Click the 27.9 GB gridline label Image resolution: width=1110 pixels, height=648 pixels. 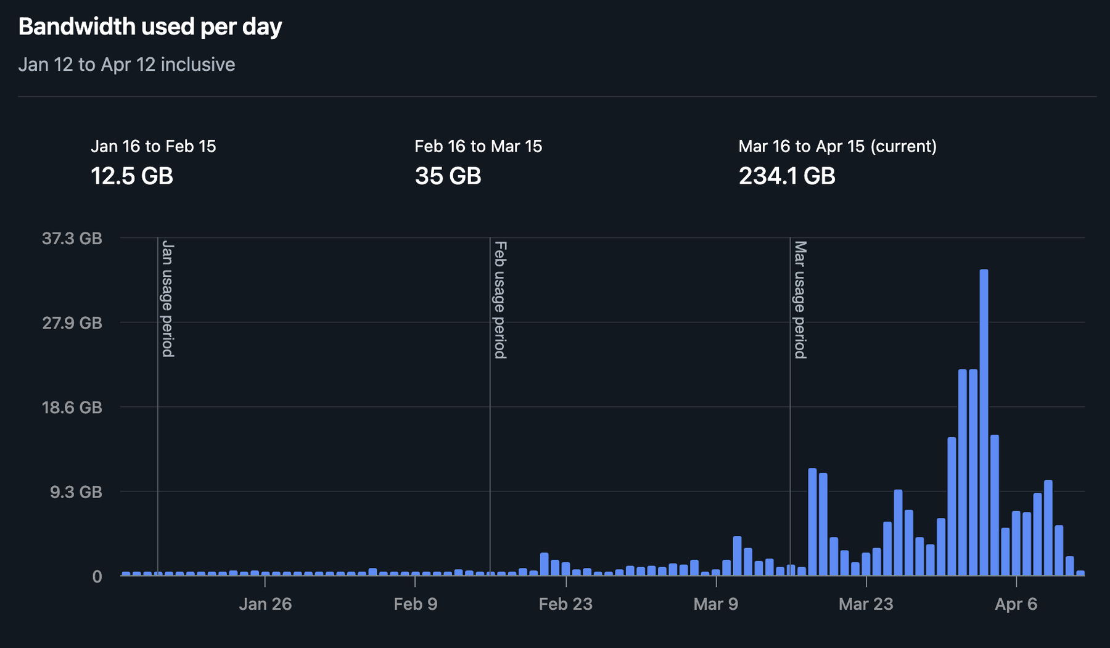[x=71, y=323]
